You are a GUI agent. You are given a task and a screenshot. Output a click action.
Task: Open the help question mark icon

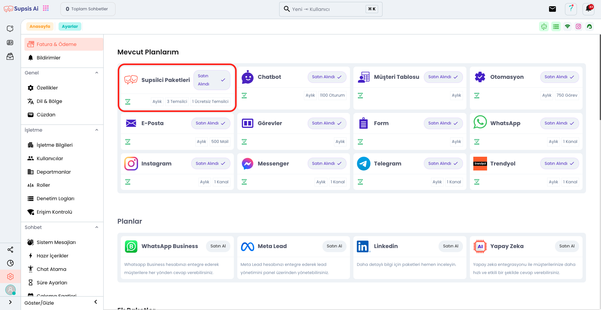[571, 9]
